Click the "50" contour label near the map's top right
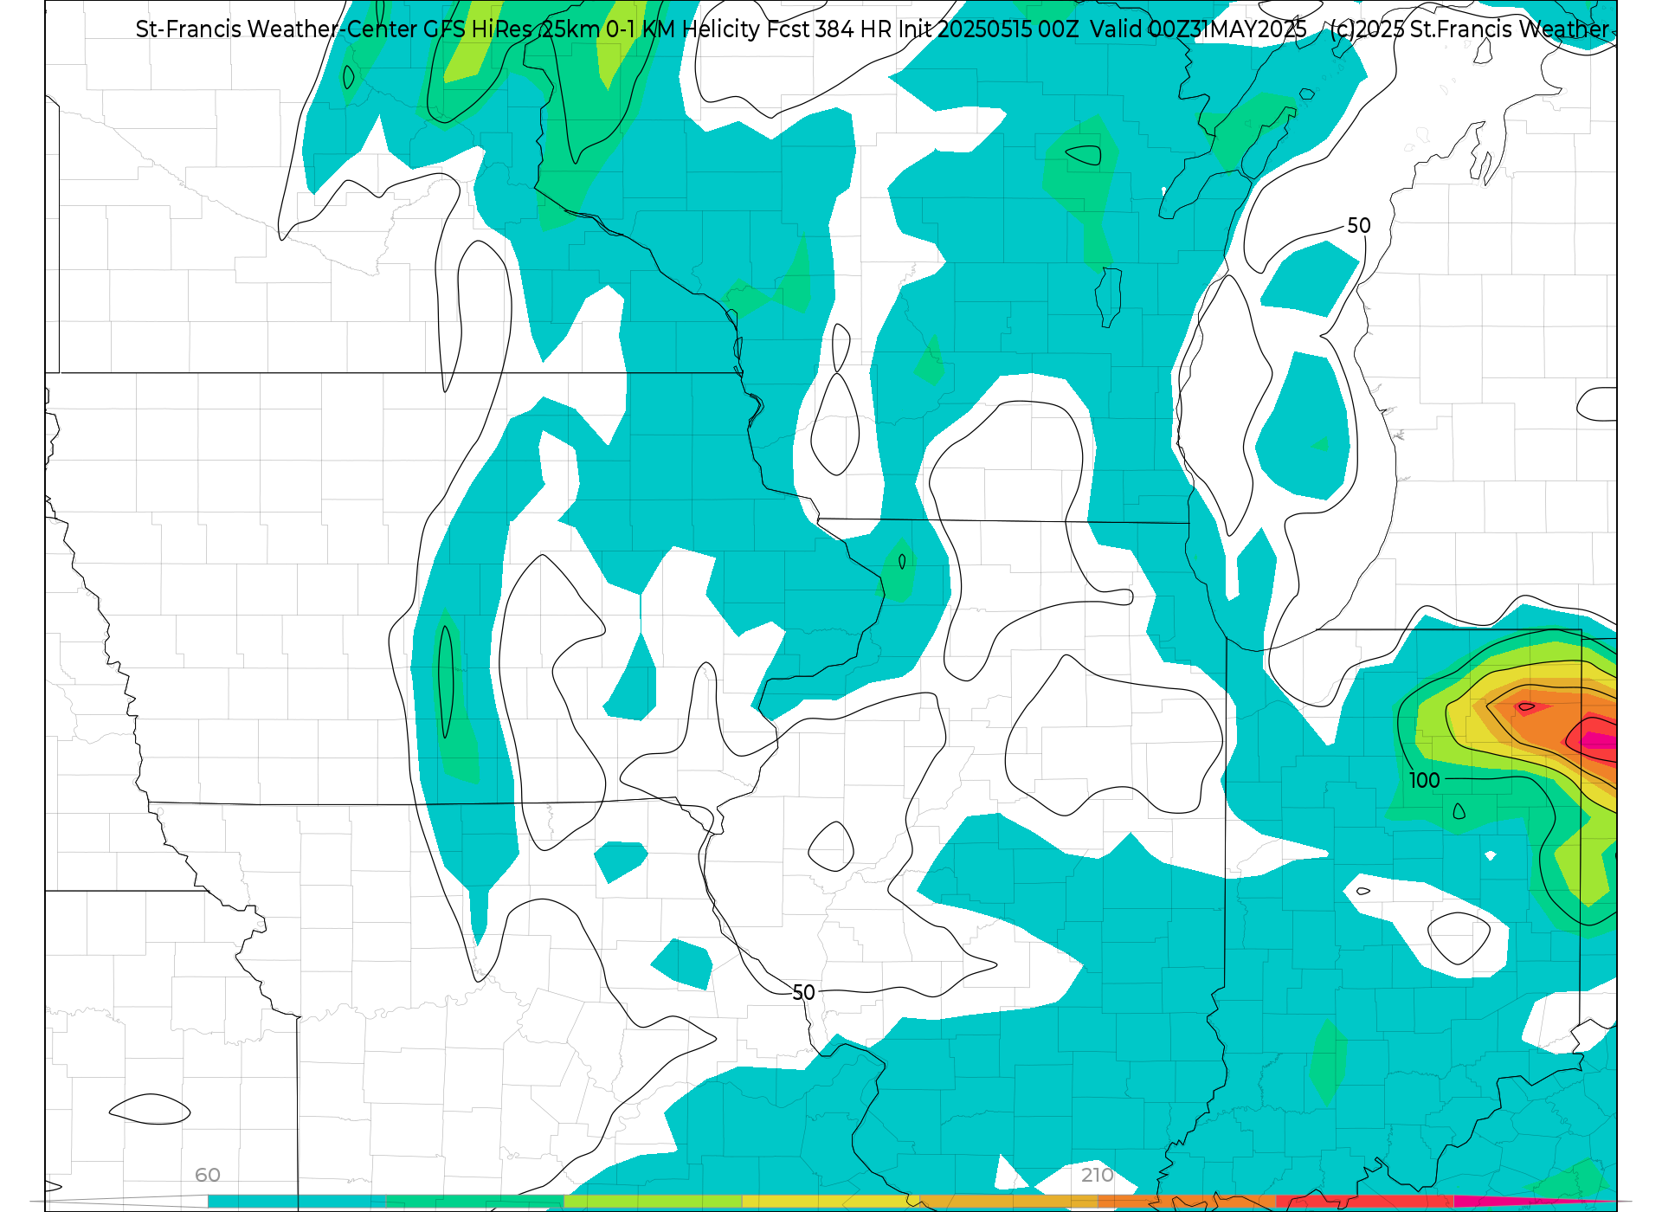This screenshot has height=1212, width=1662. tap(1358, 226)
